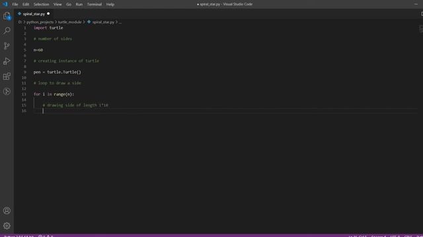Open the Explorer view in activity bar
The height and width of the screenshot is (237, 423).
[7, 16]
